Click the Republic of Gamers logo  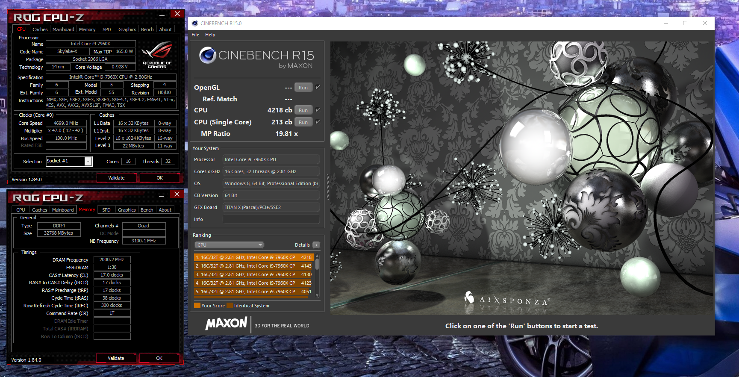click(x=157, y=55)
